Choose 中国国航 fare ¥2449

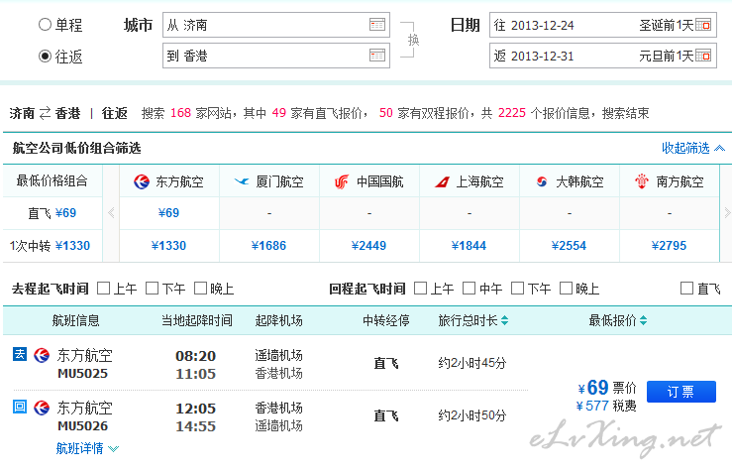[x=368, y=246]
